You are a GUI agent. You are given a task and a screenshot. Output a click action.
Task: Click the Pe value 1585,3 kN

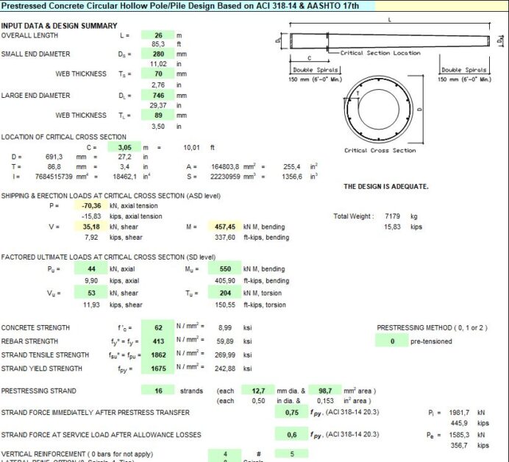pos(459,435)
